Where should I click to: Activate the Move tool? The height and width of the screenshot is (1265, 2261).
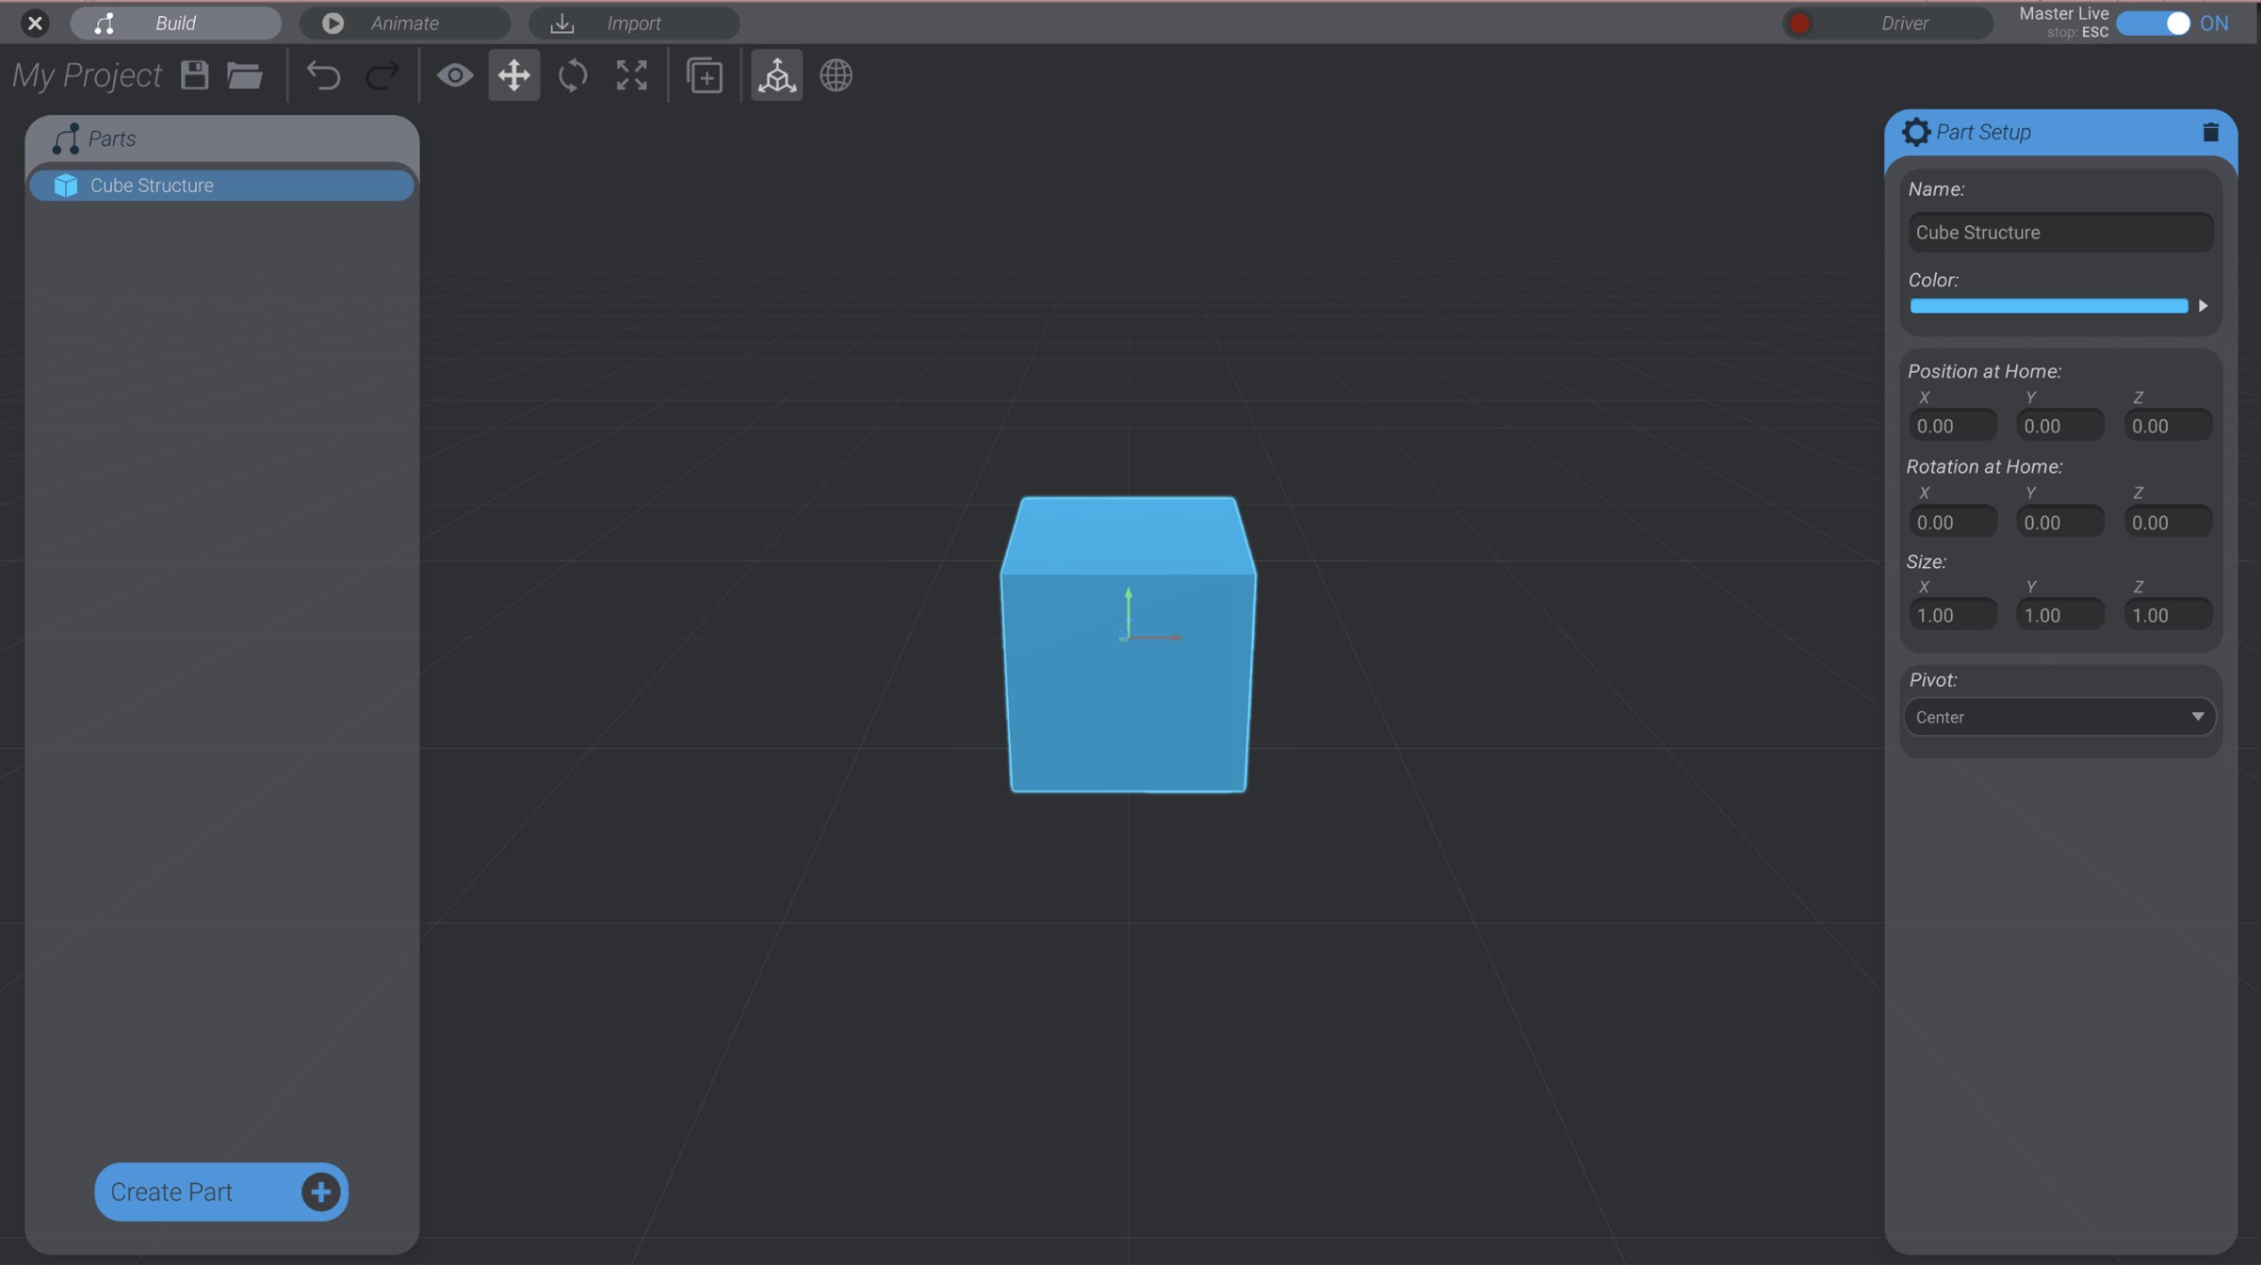coord(513,75)
